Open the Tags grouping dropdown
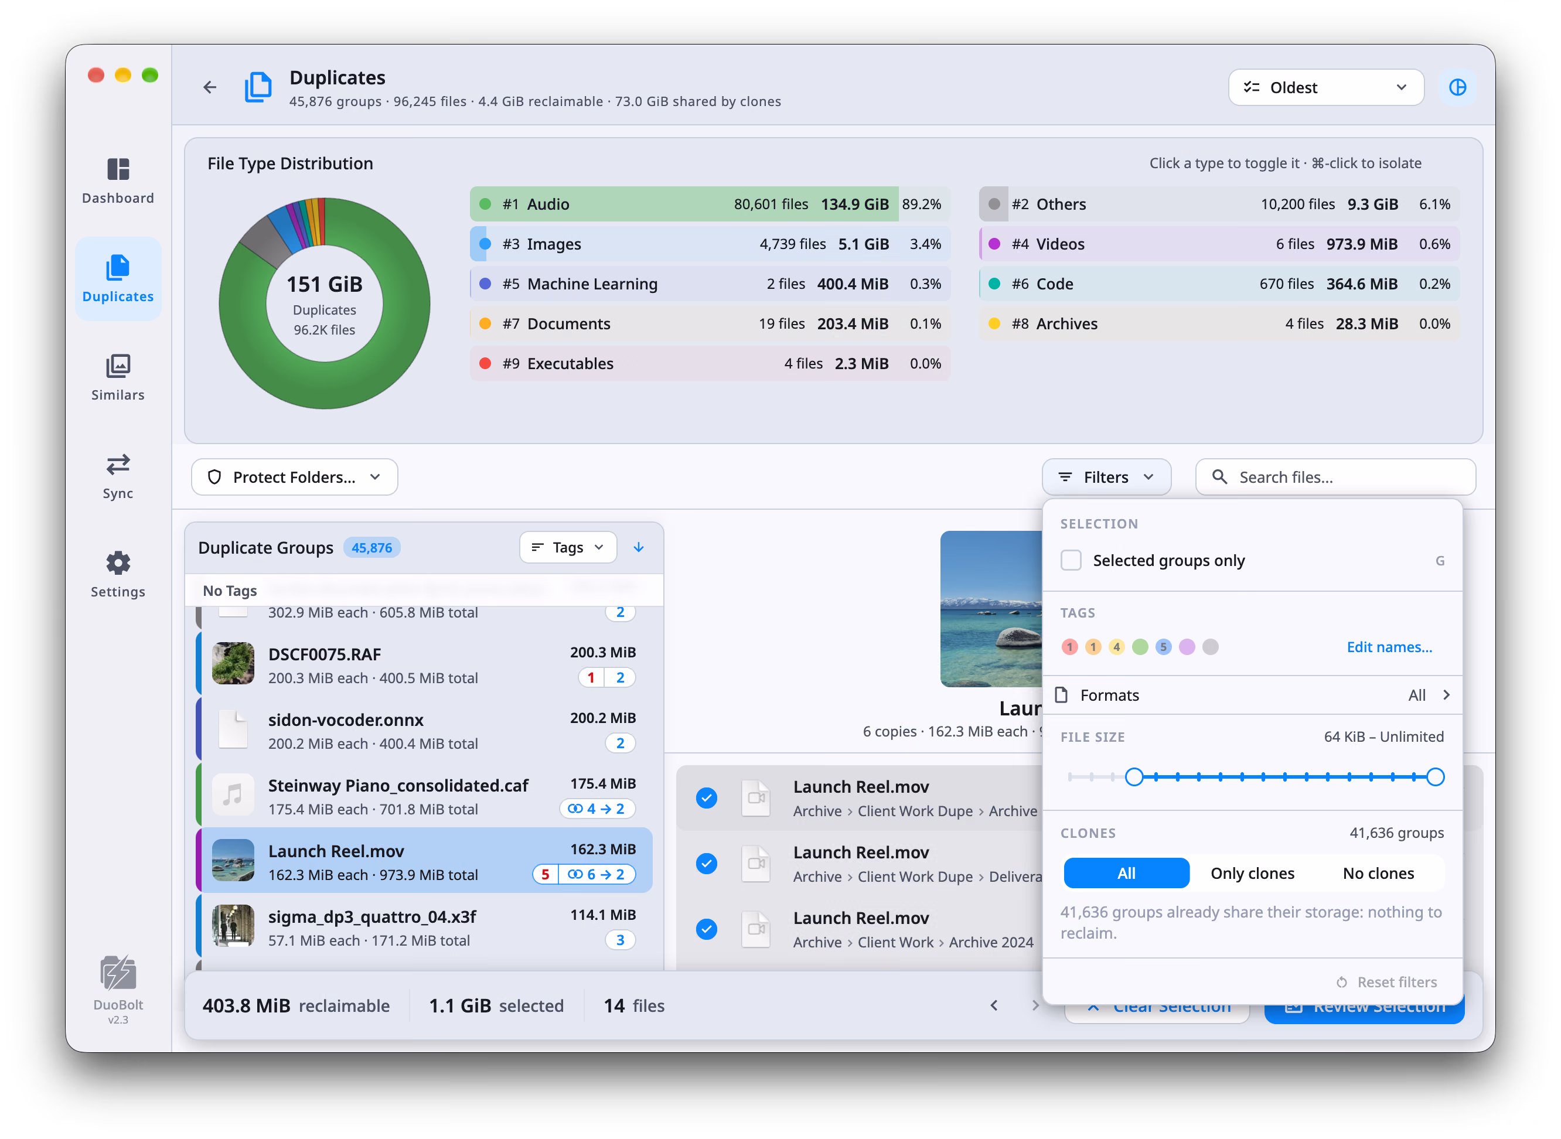 pos(567,547)
